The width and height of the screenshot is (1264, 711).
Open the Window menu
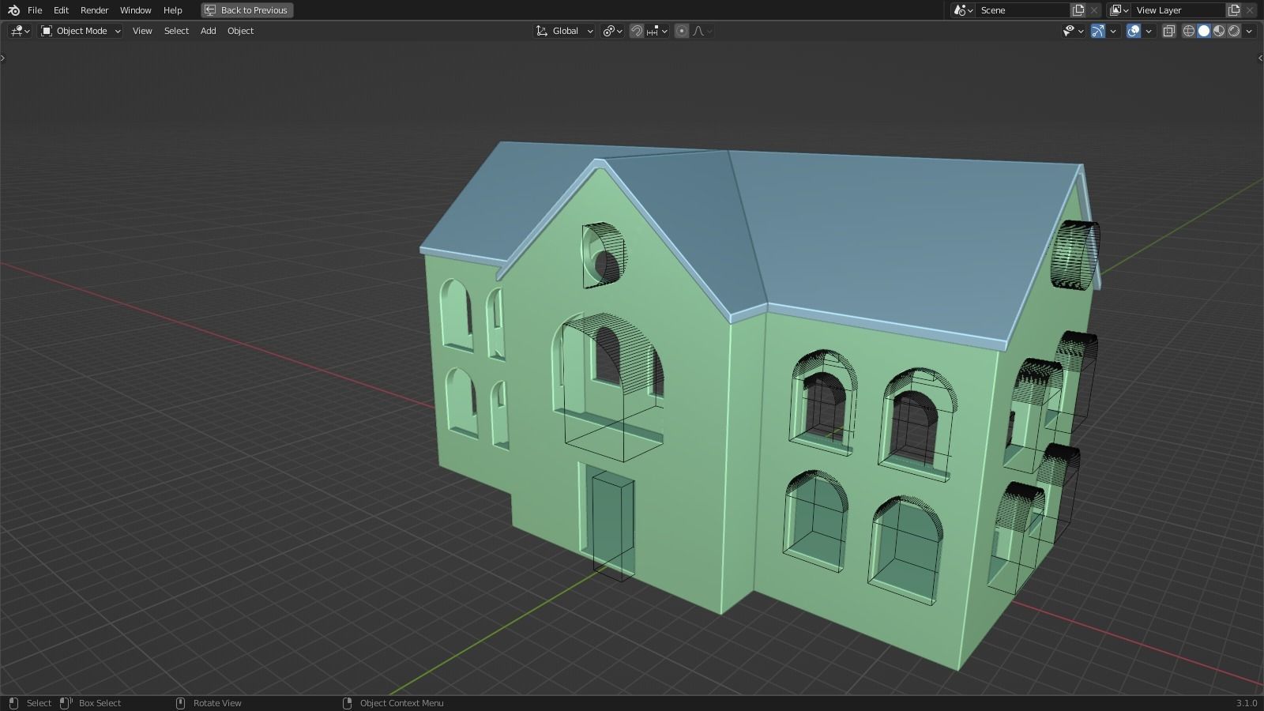coord(135,10)
